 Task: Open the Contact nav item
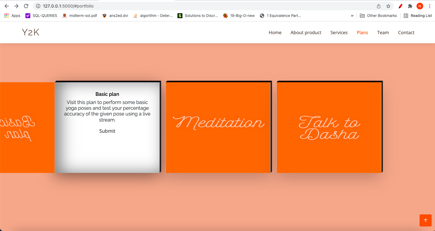406,33
